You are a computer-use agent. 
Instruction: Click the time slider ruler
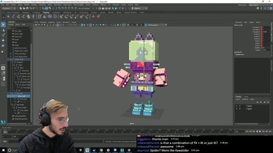[120, 131]
